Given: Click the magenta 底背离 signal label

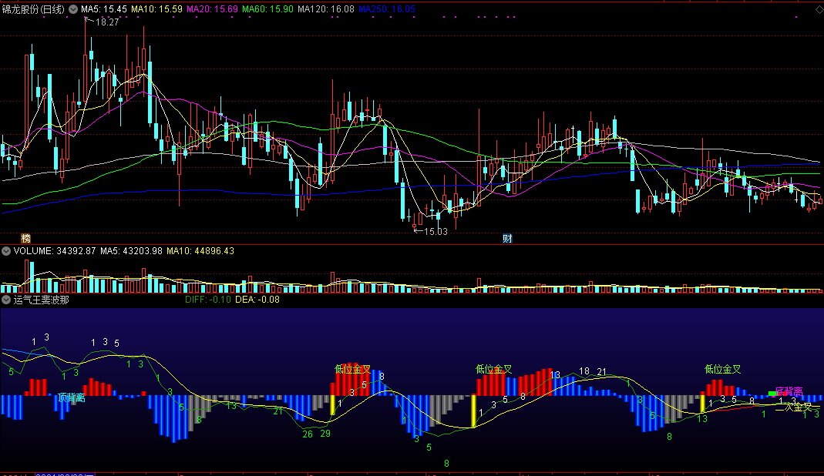Looking at the screenshot, I should pyautogui.click(x=789, y=391).
